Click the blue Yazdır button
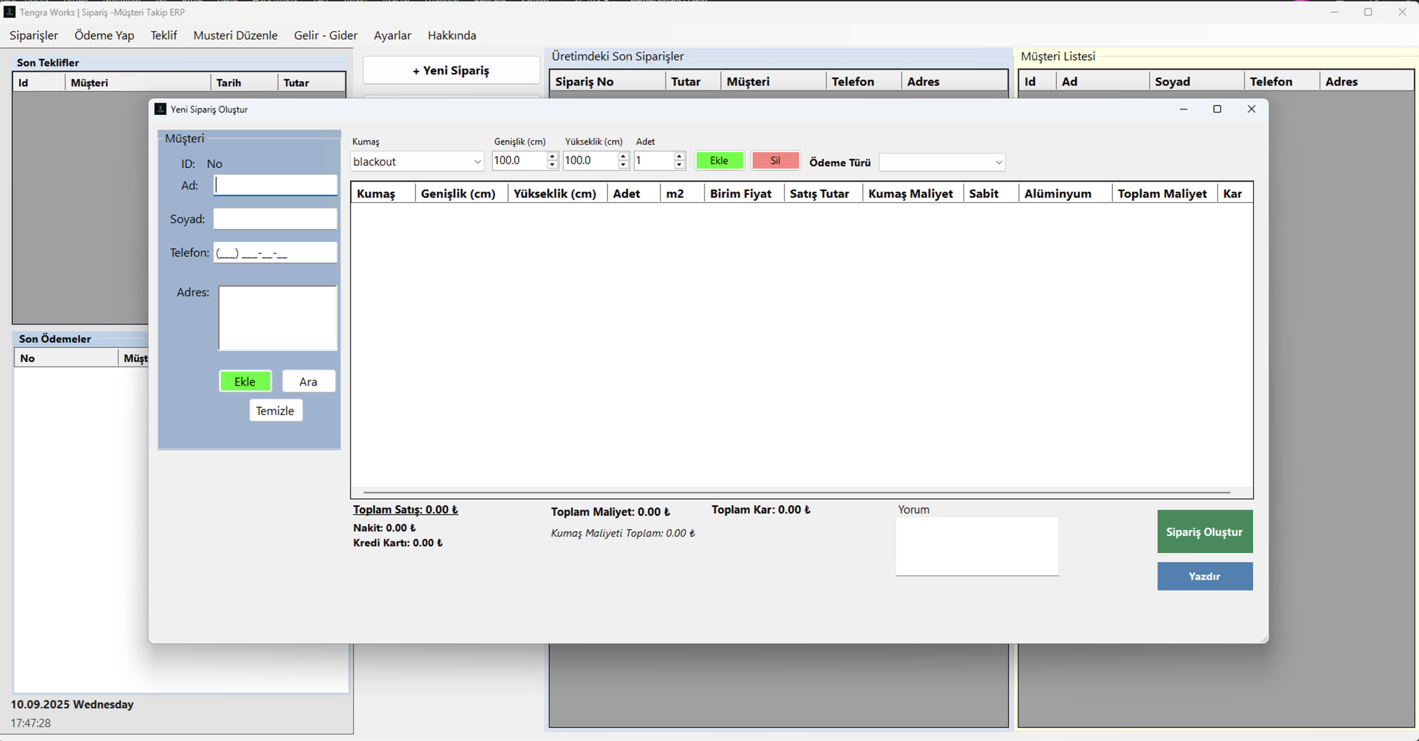This screenshot has width=1419, height=741. pos(1204,576)
